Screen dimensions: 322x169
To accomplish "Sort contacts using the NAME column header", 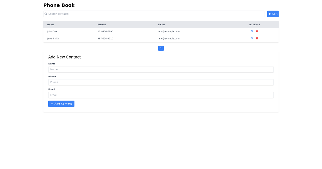I will click(51, 24).
